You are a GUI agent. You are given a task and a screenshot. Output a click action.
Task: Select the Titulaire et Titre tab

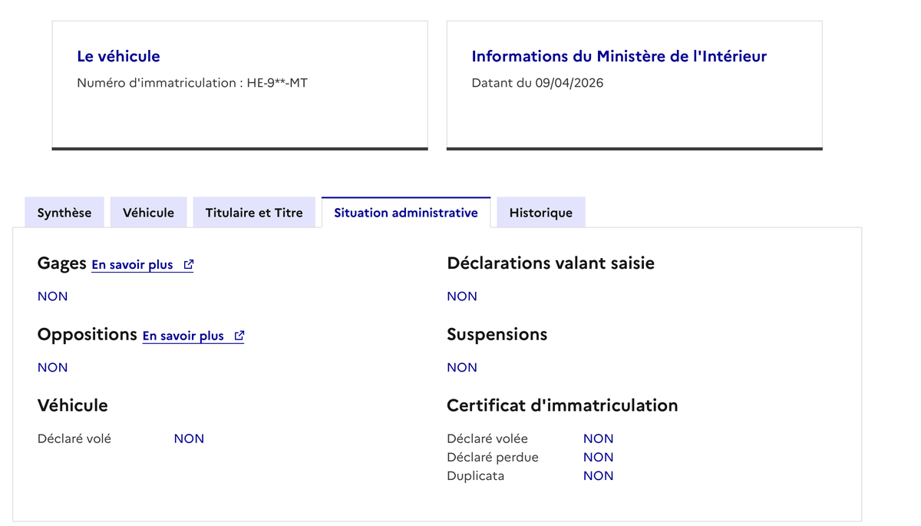[254, 213]
